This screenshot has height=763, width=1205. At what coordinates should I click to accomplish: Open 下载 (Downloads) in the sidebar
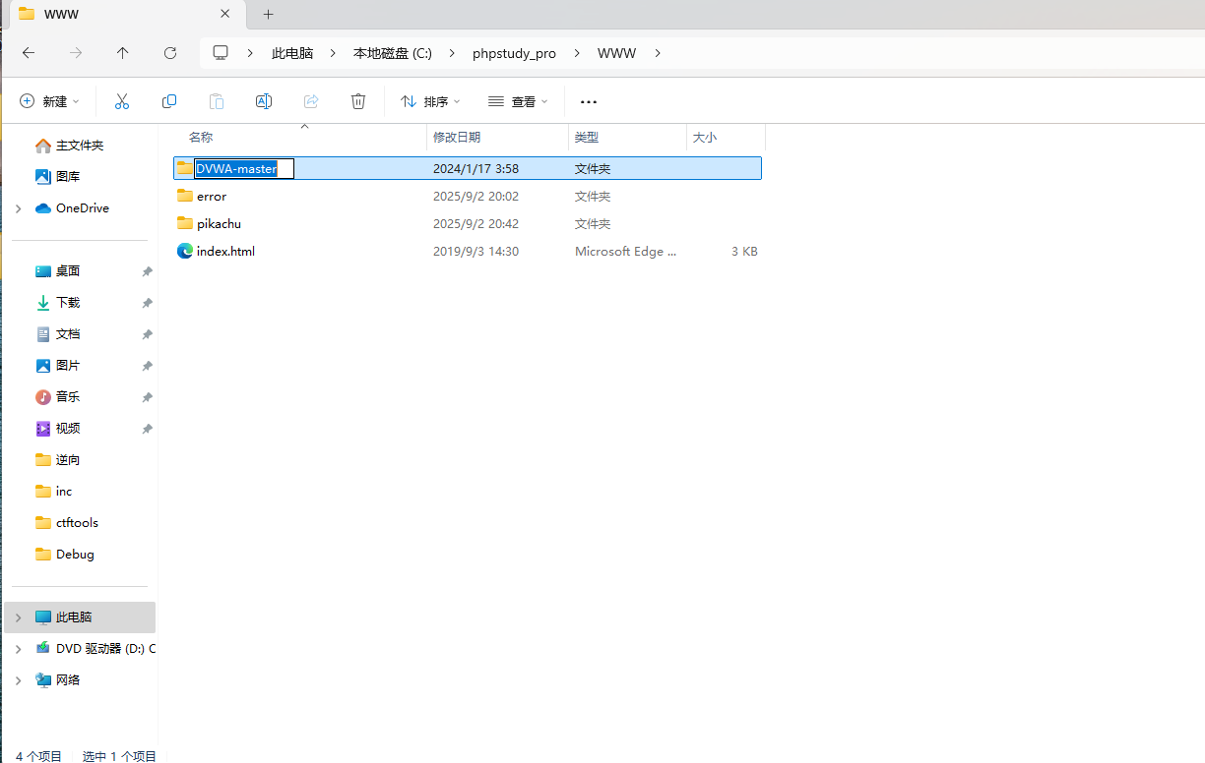point(68,303)
